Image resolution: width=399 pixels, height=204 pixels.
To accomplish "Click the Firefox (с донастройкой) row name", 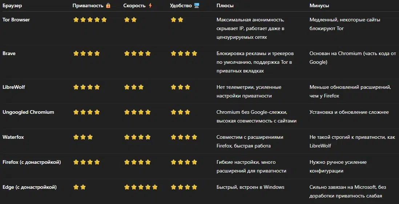I will tap(32, 162).
